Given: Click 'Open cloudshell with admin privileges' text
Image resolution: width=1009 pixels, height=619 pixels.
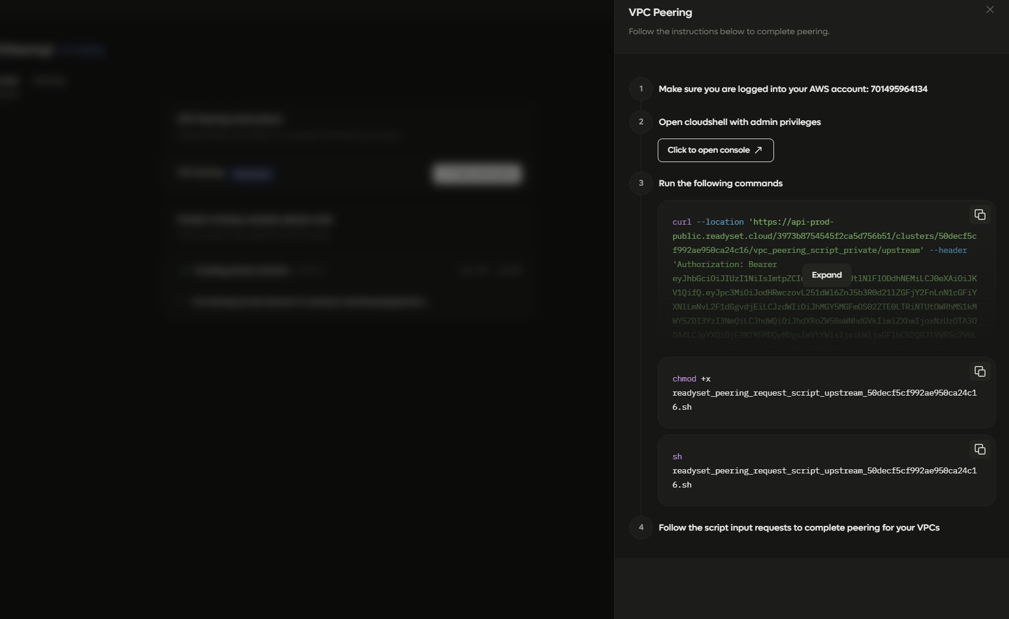Looking at the screenshot, I should tap(740, 122).
